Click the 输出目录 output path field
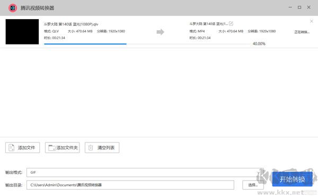The image size is (318, 196). click(130, 185)
